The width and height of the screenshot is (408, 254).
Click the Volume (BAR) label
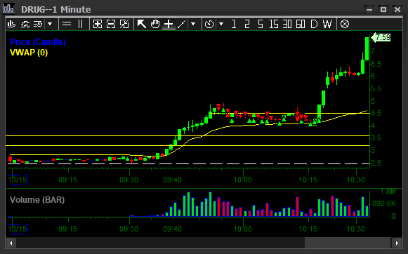pos(37,200)
